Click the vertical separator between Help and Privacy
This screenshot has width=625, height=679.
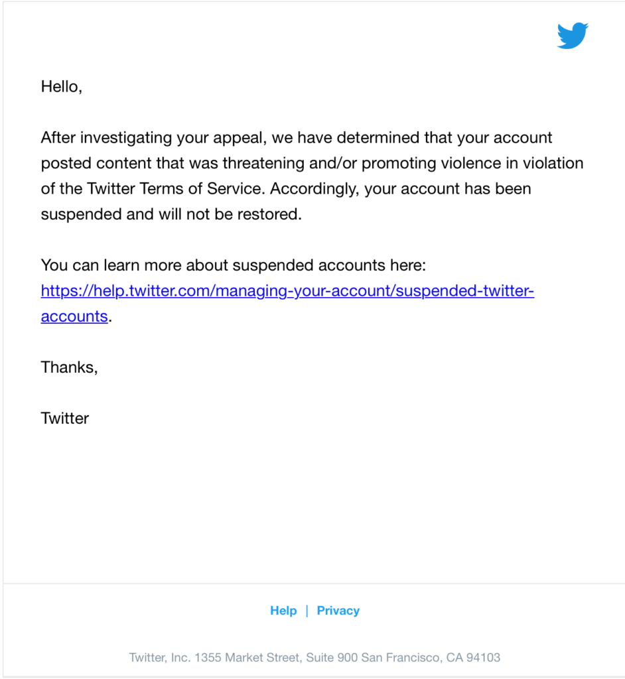click(307, 611)
